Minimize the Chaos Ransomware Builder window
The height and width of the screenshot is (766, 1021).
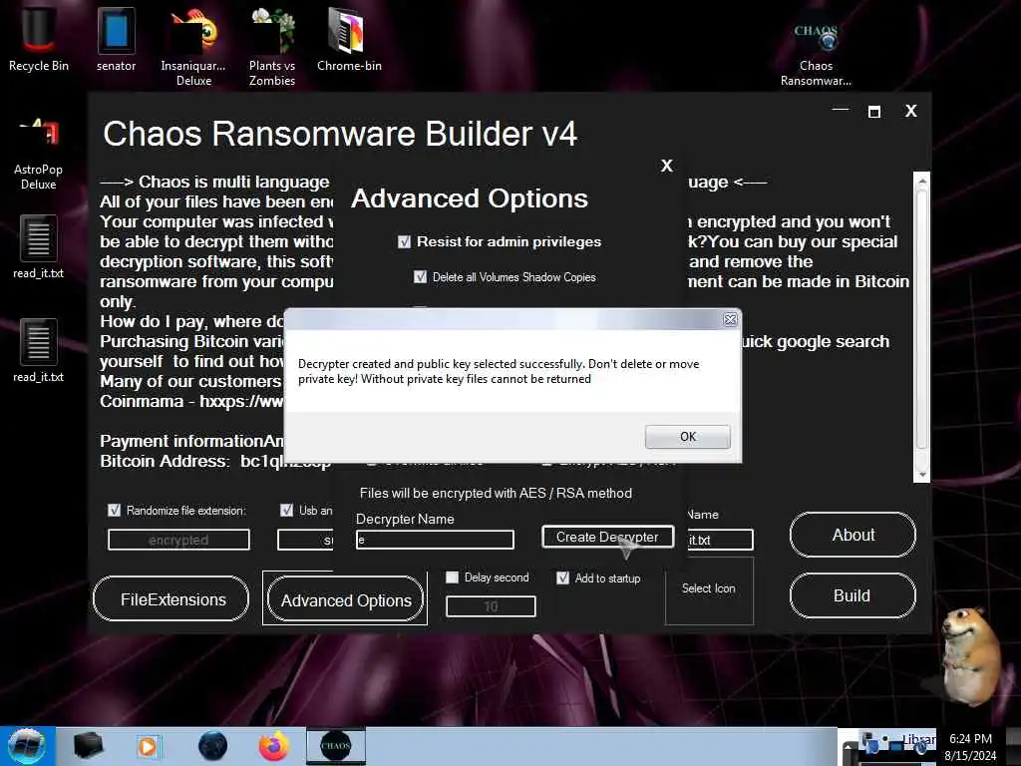(x=841, y=110)
